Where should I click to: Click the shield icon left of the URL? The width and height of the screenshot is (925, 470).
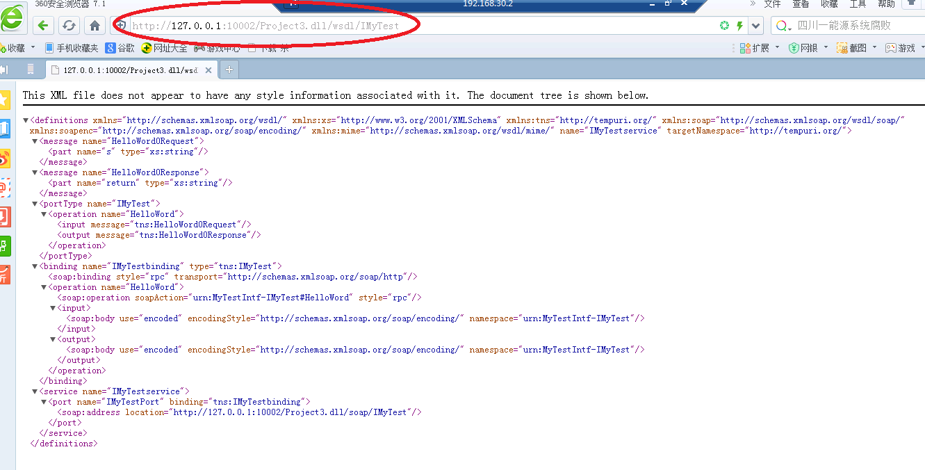coord(121,26)
